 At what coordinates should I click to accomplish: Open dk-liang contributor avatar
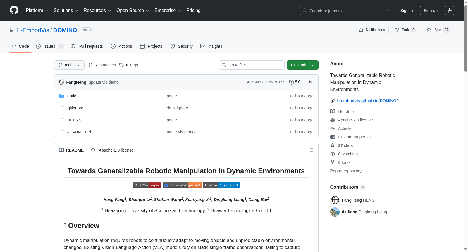click(x=335, y=212)
